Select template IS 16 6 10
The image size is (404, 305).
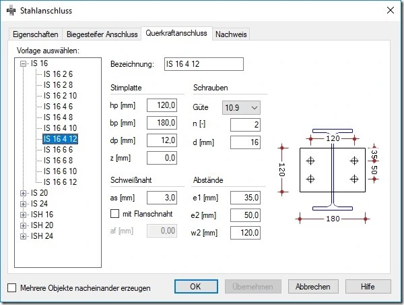coord(61,171)
